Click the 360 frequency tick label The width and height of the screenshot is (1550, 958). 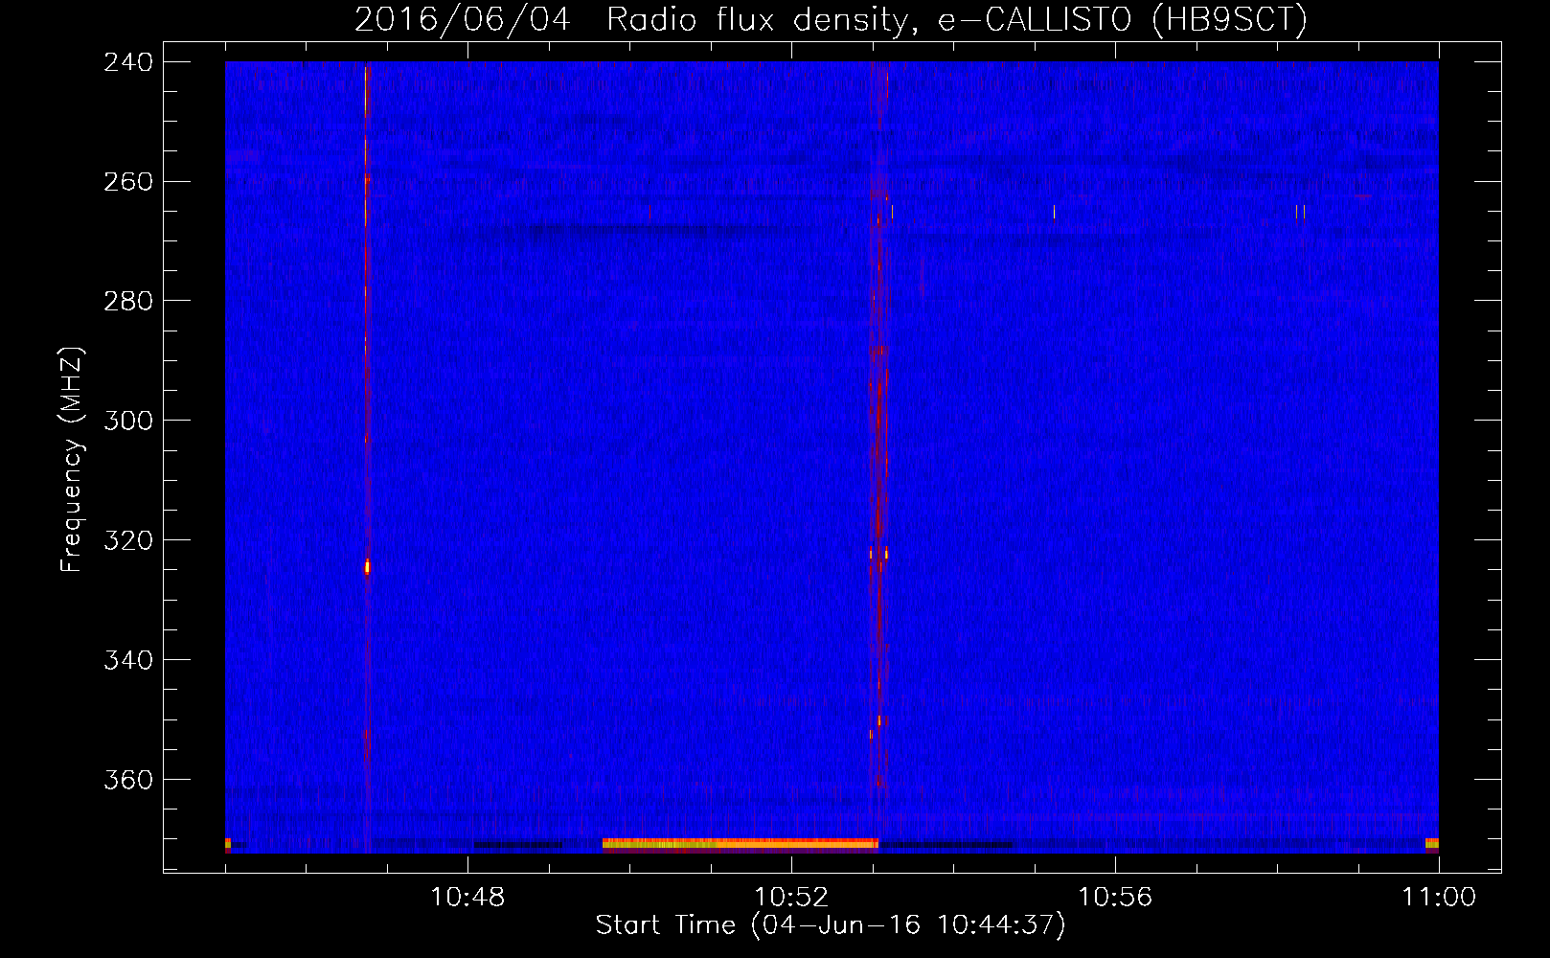click(x=128, y=781)
